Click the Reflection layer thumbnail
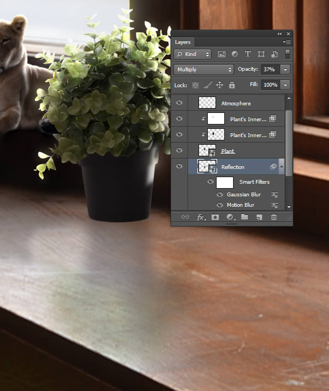Viewport: 329px width, 391px height. point(207,166)
